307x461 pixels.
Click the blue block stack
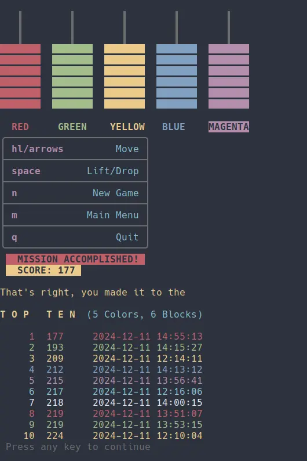tap(177, 77)
